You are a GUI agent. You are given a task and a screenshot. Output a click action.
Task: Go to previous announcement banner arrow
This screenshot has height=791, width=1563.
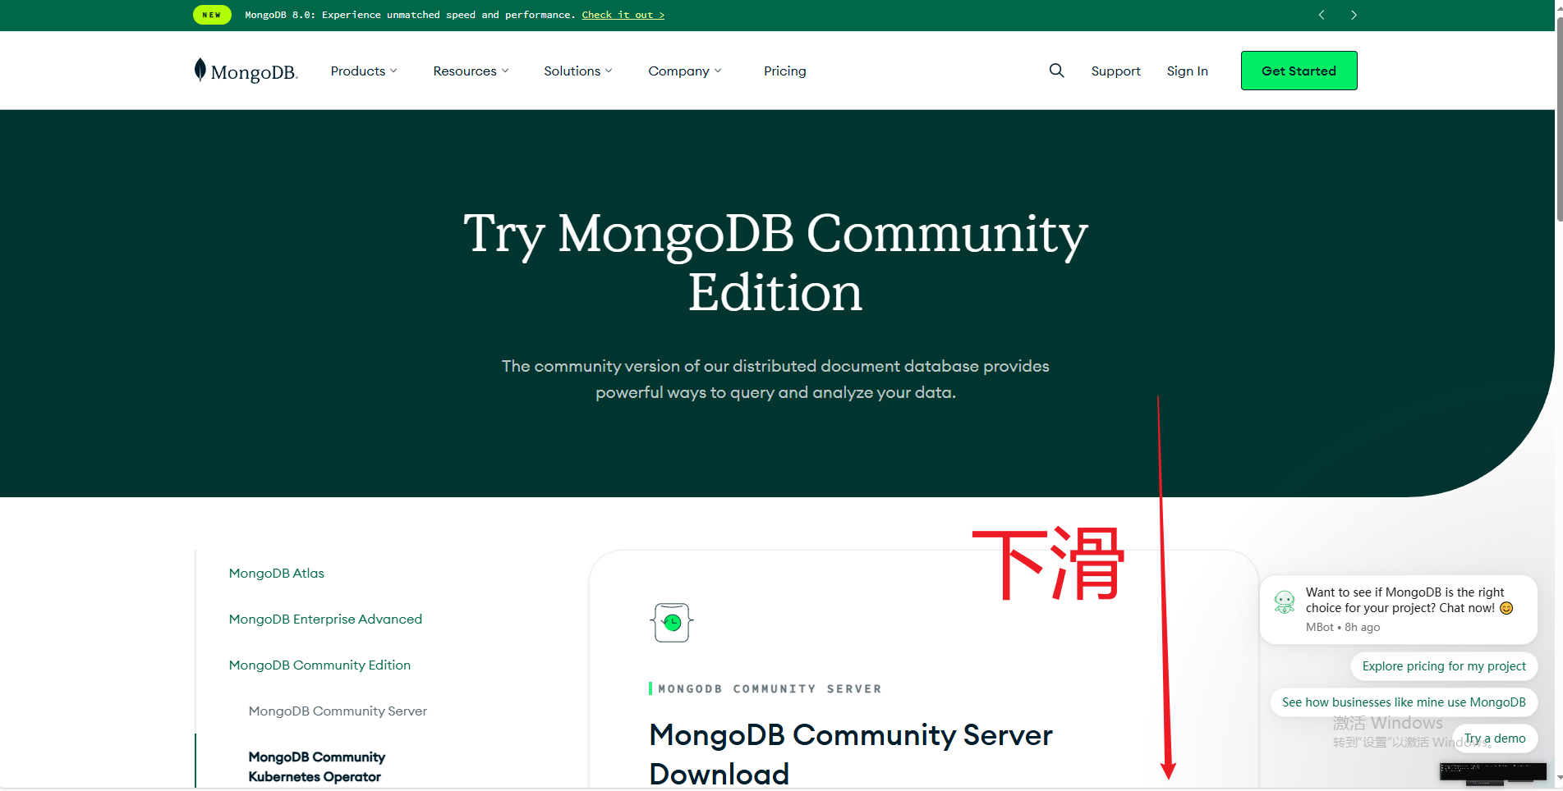(1322, 15)
